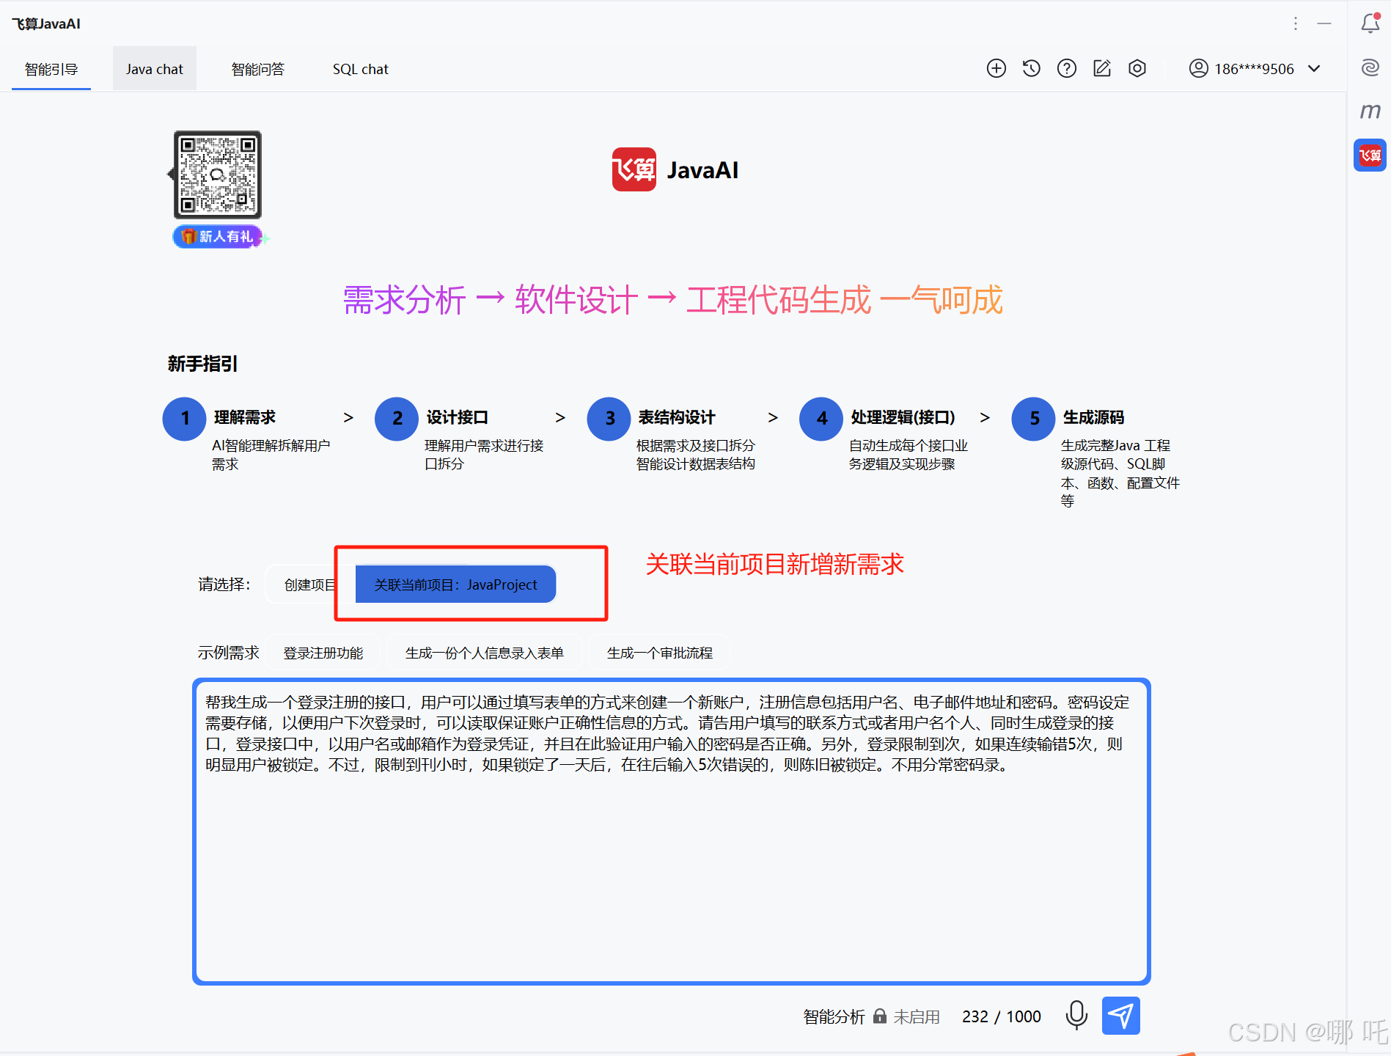The width and height of the screenshot is (1391, 1056).
Task: Switch to the 智能问答 tab
Action: pyautogui.click(x=257, y=69)
